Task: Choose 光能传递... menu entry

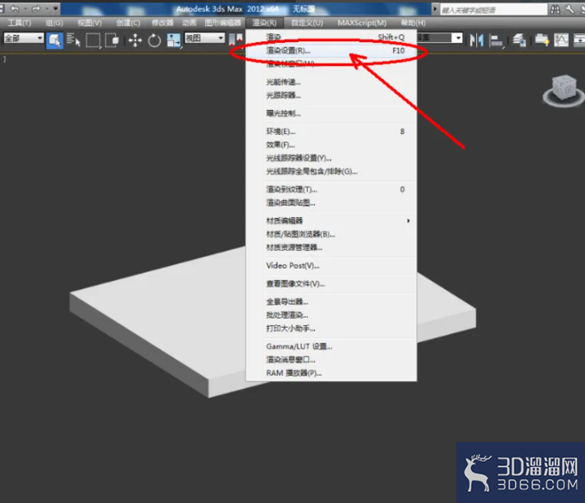Action: click(331, 82)
